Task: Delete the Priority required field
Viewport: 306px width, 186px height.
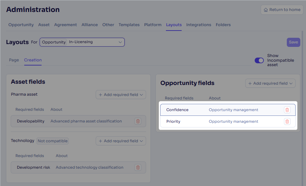Action: [x=287, y=121]
